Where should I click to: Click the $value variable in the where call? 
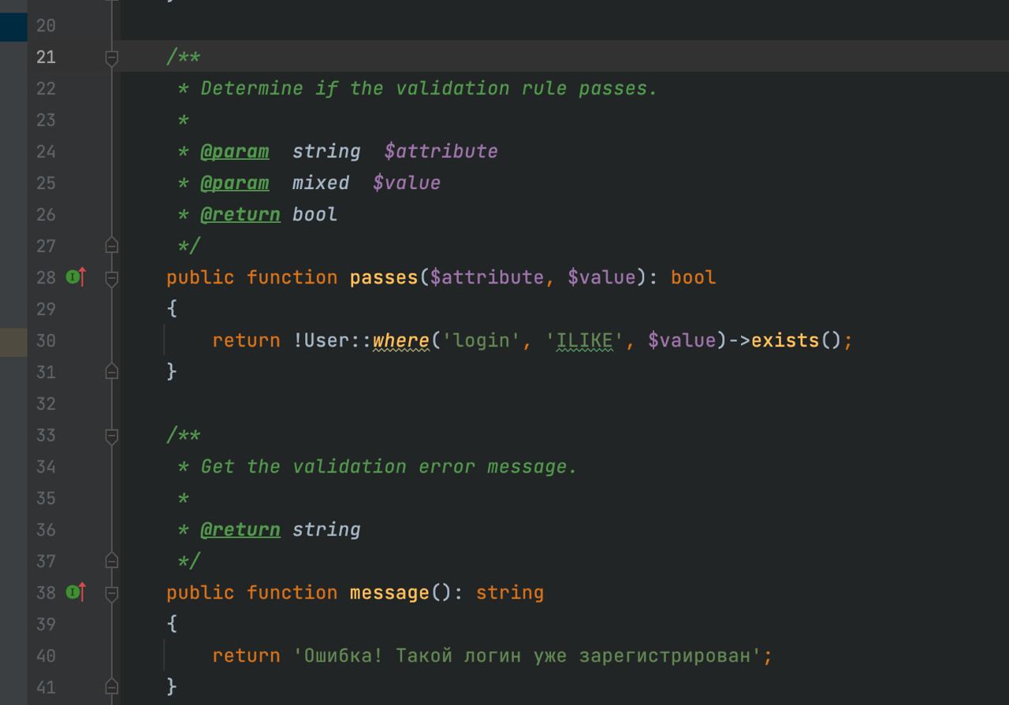(x=683, y=340)
